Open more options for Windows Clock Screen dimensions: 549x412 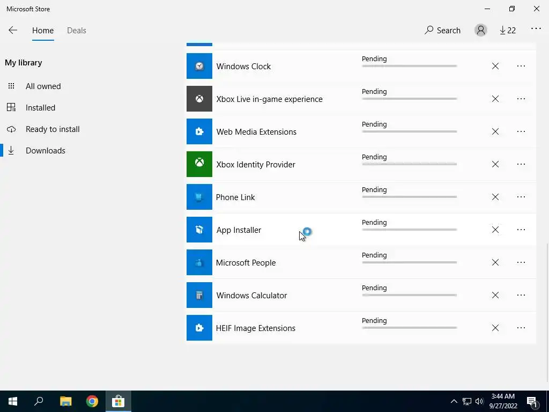(x=521, y=66)
